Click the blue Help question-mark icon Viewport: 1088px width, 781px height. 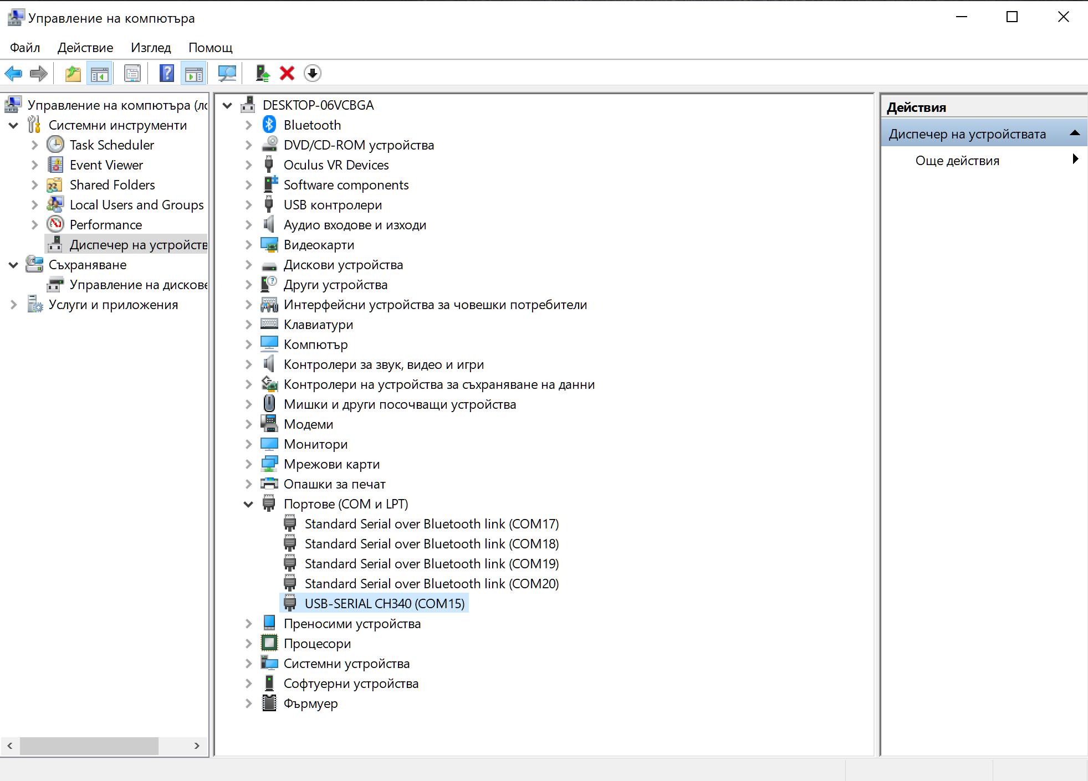pos(167,73)
